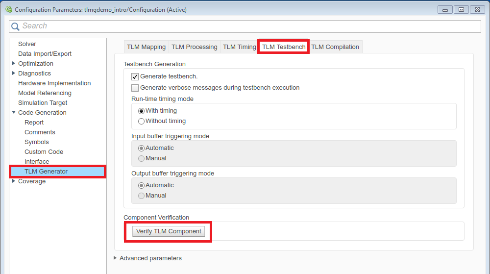490x274 pixels.
Task: Click in the Search parameters field
Action: click(x=245, y=26)
